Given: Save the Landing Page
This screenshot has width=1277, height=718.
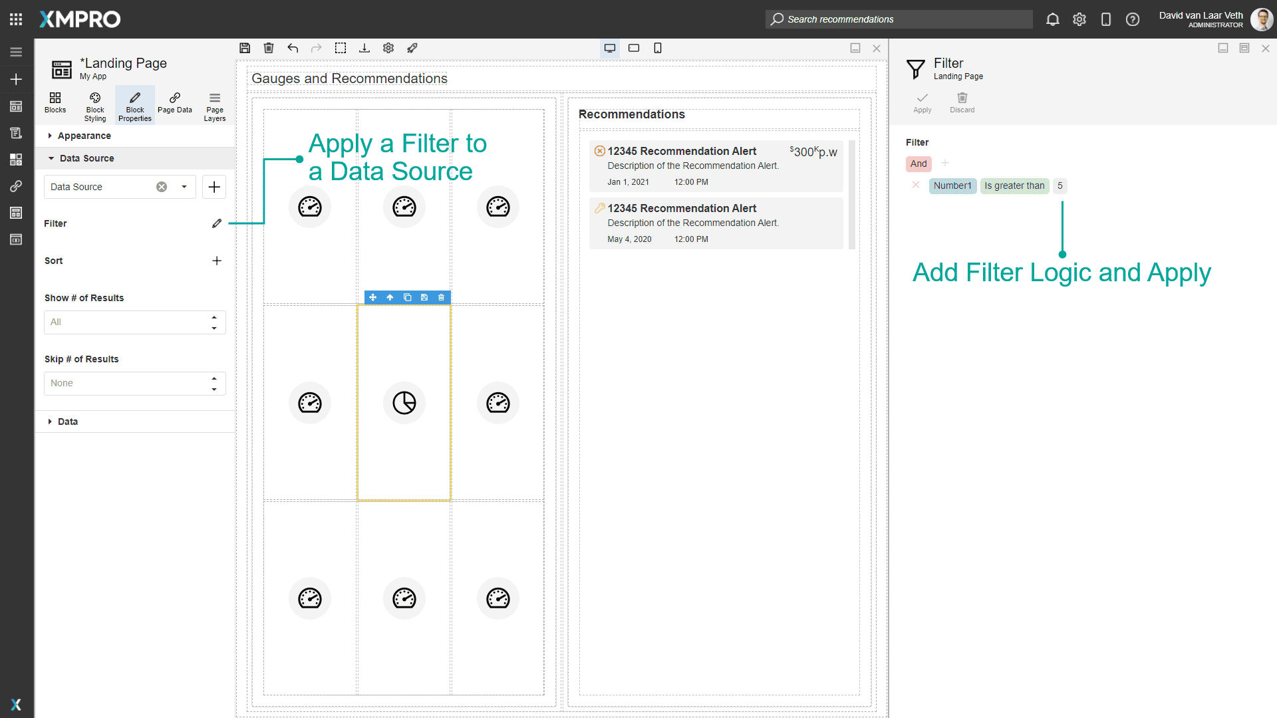Looking at the screenshot, I should (245, 48).
